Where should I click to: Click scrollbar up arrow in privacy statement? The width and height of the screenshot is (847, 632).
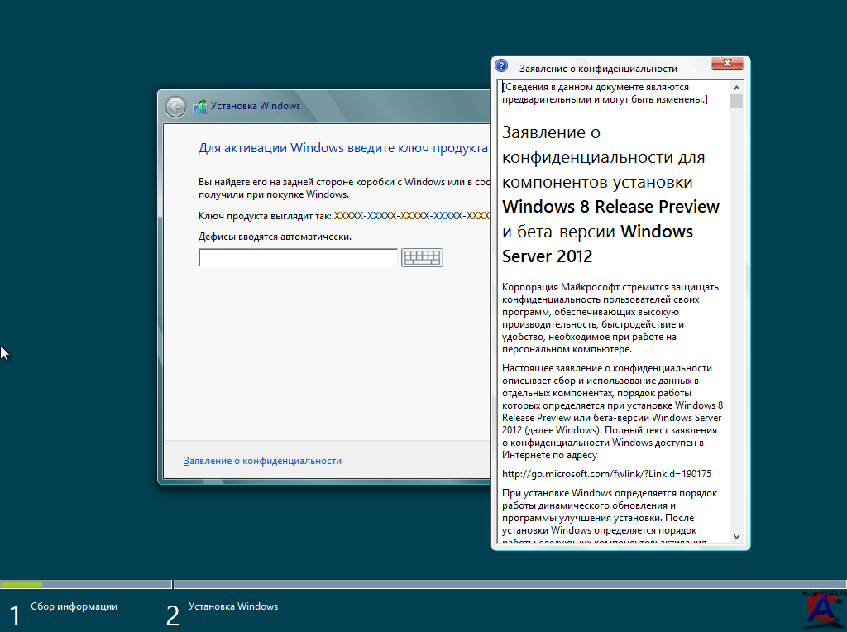(x=736, y=87)
